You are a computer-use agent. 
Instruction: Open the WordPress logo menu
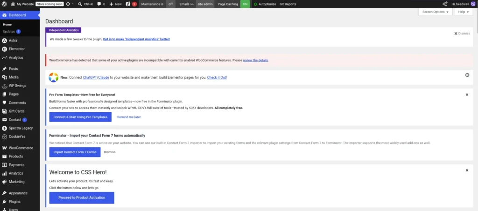click(4, 4)
